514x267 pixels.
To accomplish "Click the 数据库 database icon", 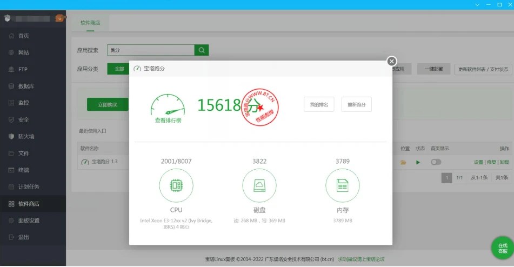I will click(11, 86).
